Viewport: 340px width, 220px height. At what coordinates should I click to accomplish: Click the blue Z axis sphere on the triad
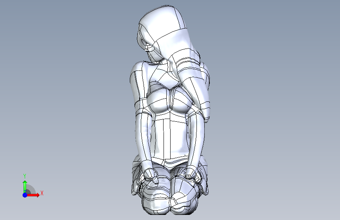tap(25, 195)
